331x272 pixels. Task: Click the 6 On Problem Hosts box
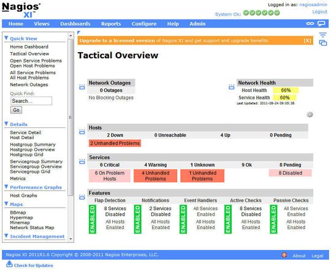[110, 176]
